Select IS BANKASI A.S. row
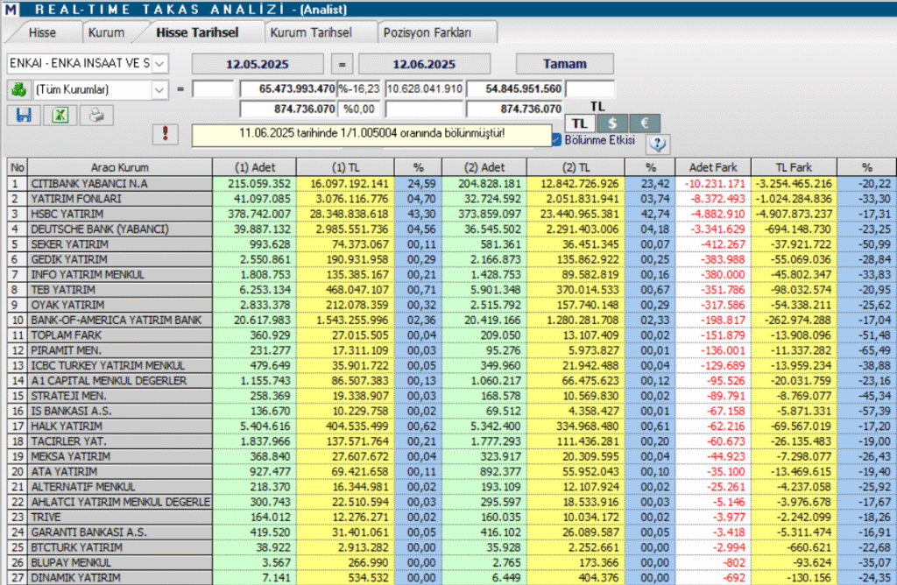The height and width of the screenshot is (585, 897). tap(452, 411)
